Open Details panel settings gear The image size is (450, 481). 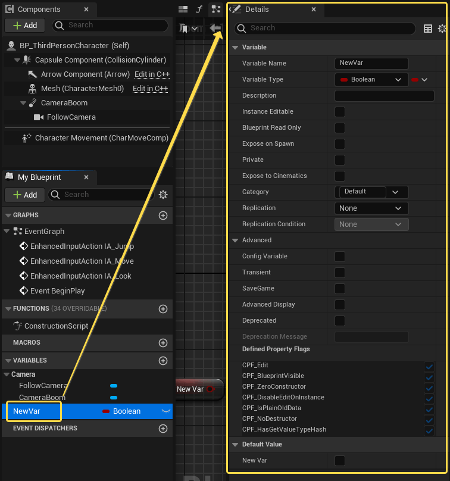point(442,29)
